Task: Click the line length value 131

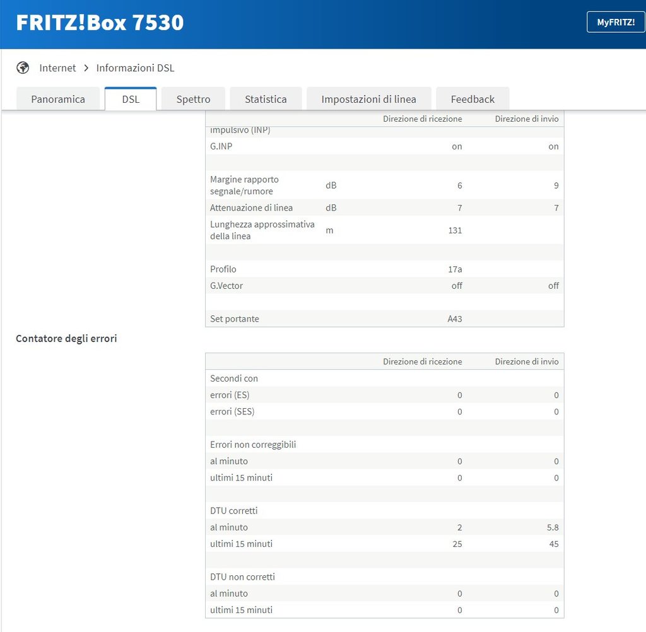Action: coord(455,230)
